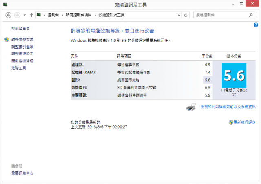Click 每秒運算次數 description text

(128, 64)
